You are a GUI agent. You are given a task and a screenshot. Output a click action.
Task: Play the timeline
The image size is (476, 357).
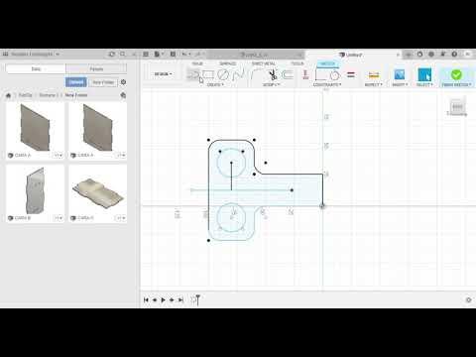(x=163, y=299)
